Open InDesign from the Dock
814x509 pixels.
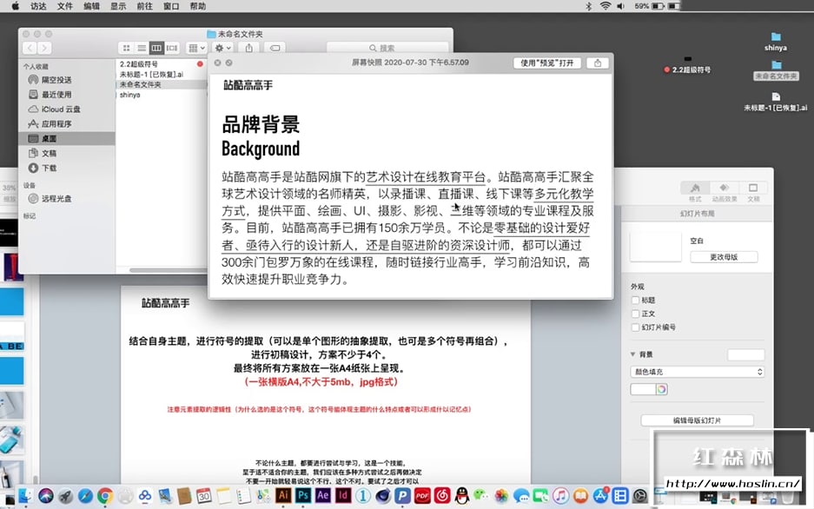342,495
